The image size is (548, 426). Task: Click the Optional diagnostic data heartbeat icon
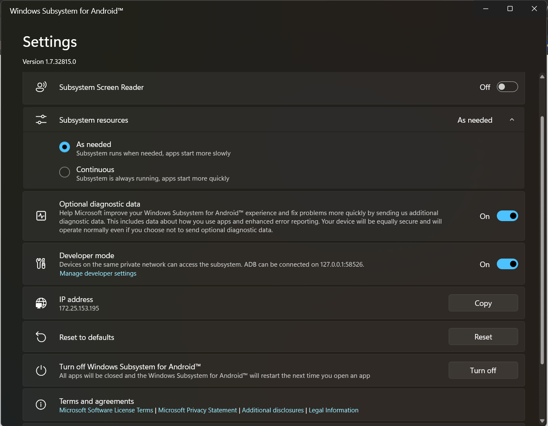(x=41, y=216)
